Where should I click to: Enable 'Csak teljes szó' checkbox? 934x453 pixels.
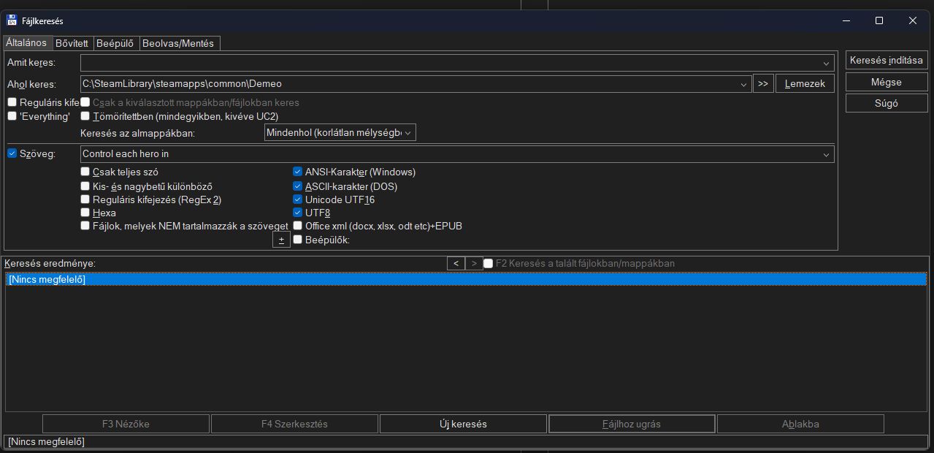tap(85, 172)
